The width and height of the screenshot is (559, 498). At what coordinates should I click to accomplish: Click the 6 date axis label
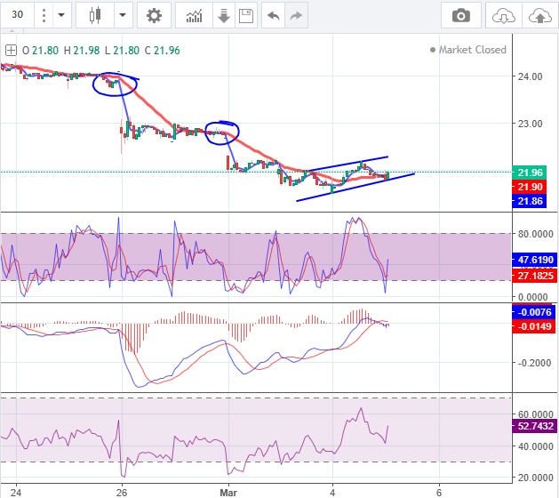(439, 493)
